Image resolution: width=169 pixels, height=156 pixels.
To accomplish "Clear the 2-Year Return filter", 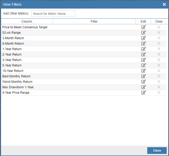I will tap(159, 54).
